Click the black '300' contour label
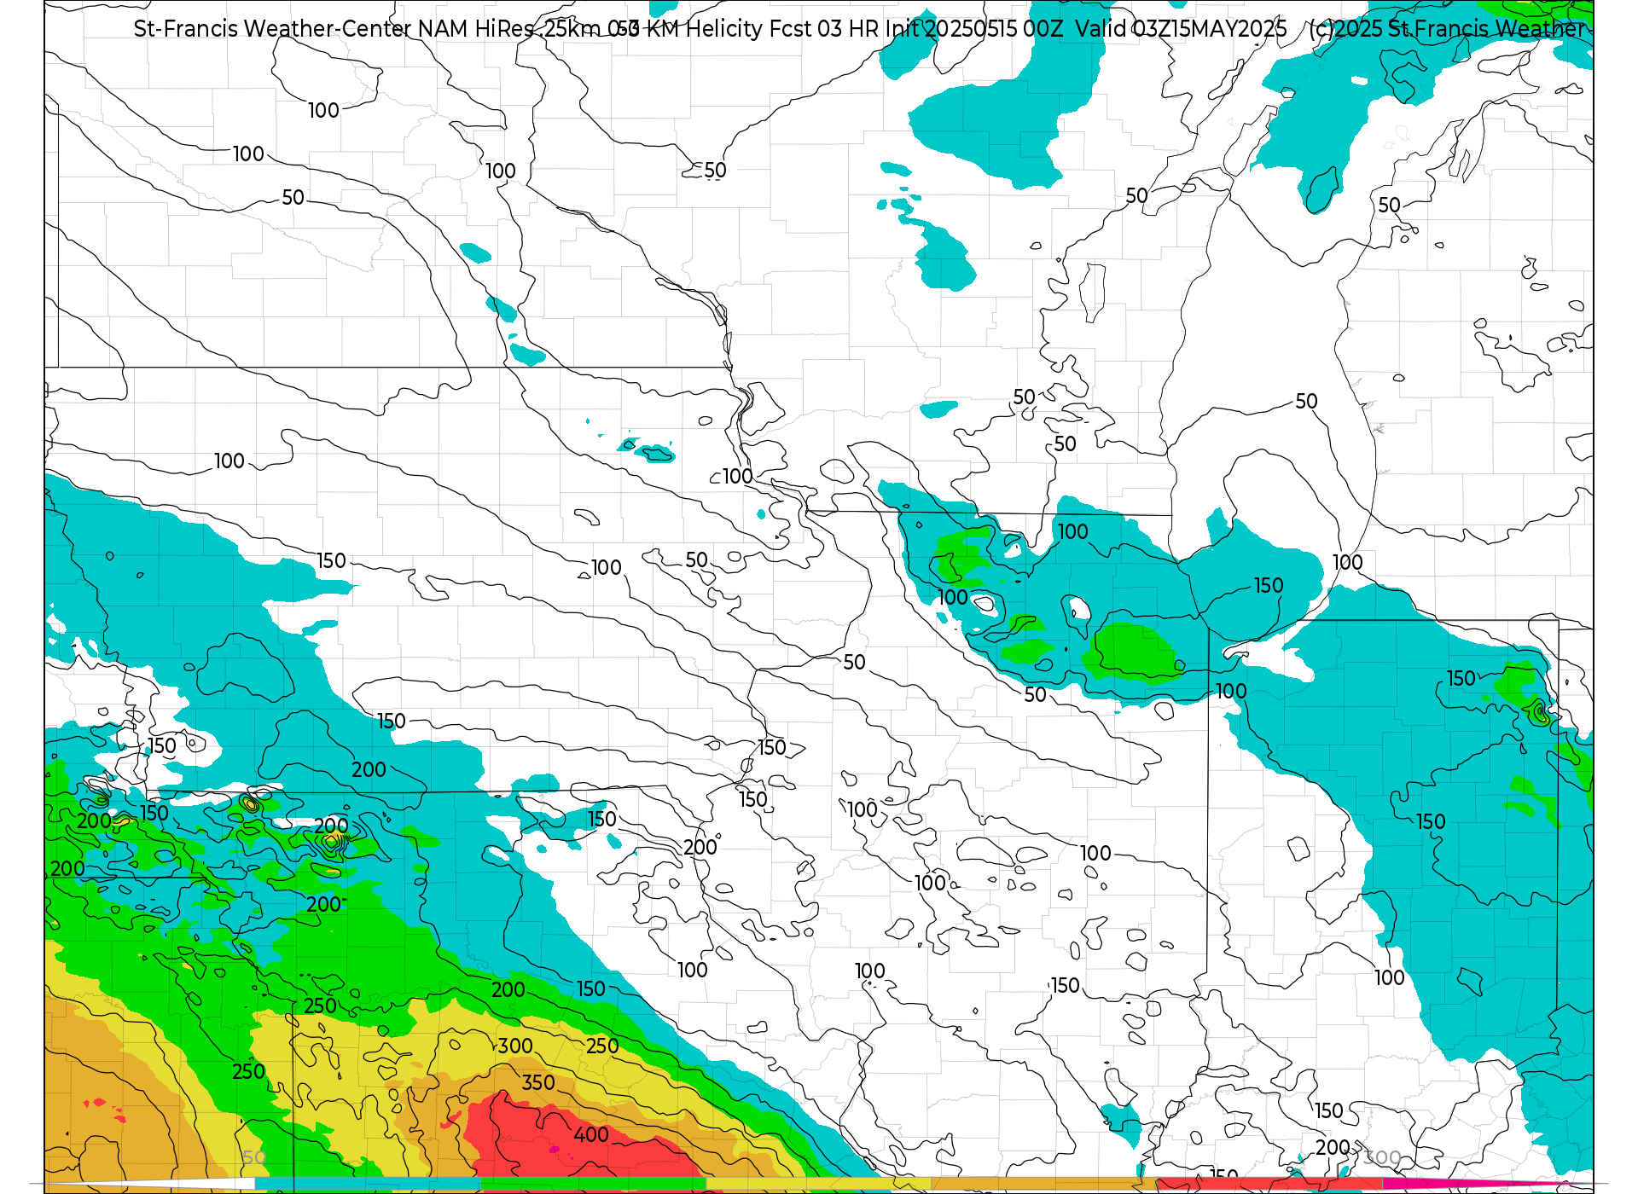The image size is (1638, 1194). (515, 1046)
